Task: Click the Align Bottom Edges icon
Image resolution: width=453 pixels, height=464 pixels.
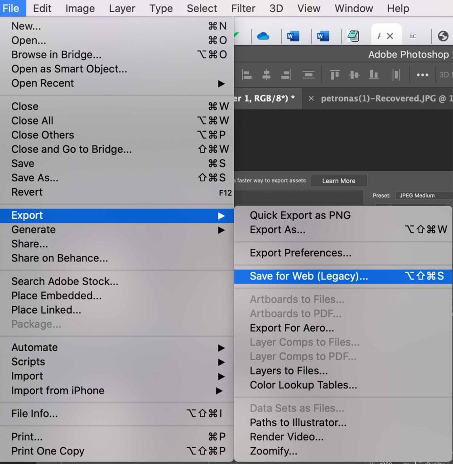Action: 374,75
